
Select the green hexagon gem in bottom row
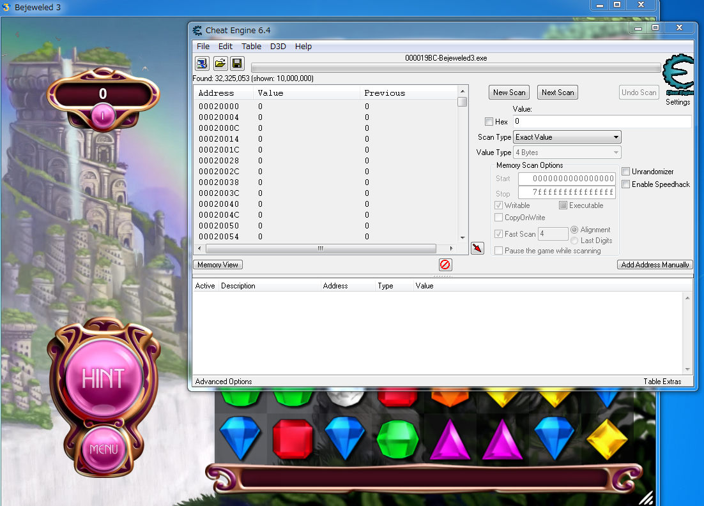click(397, 439)
